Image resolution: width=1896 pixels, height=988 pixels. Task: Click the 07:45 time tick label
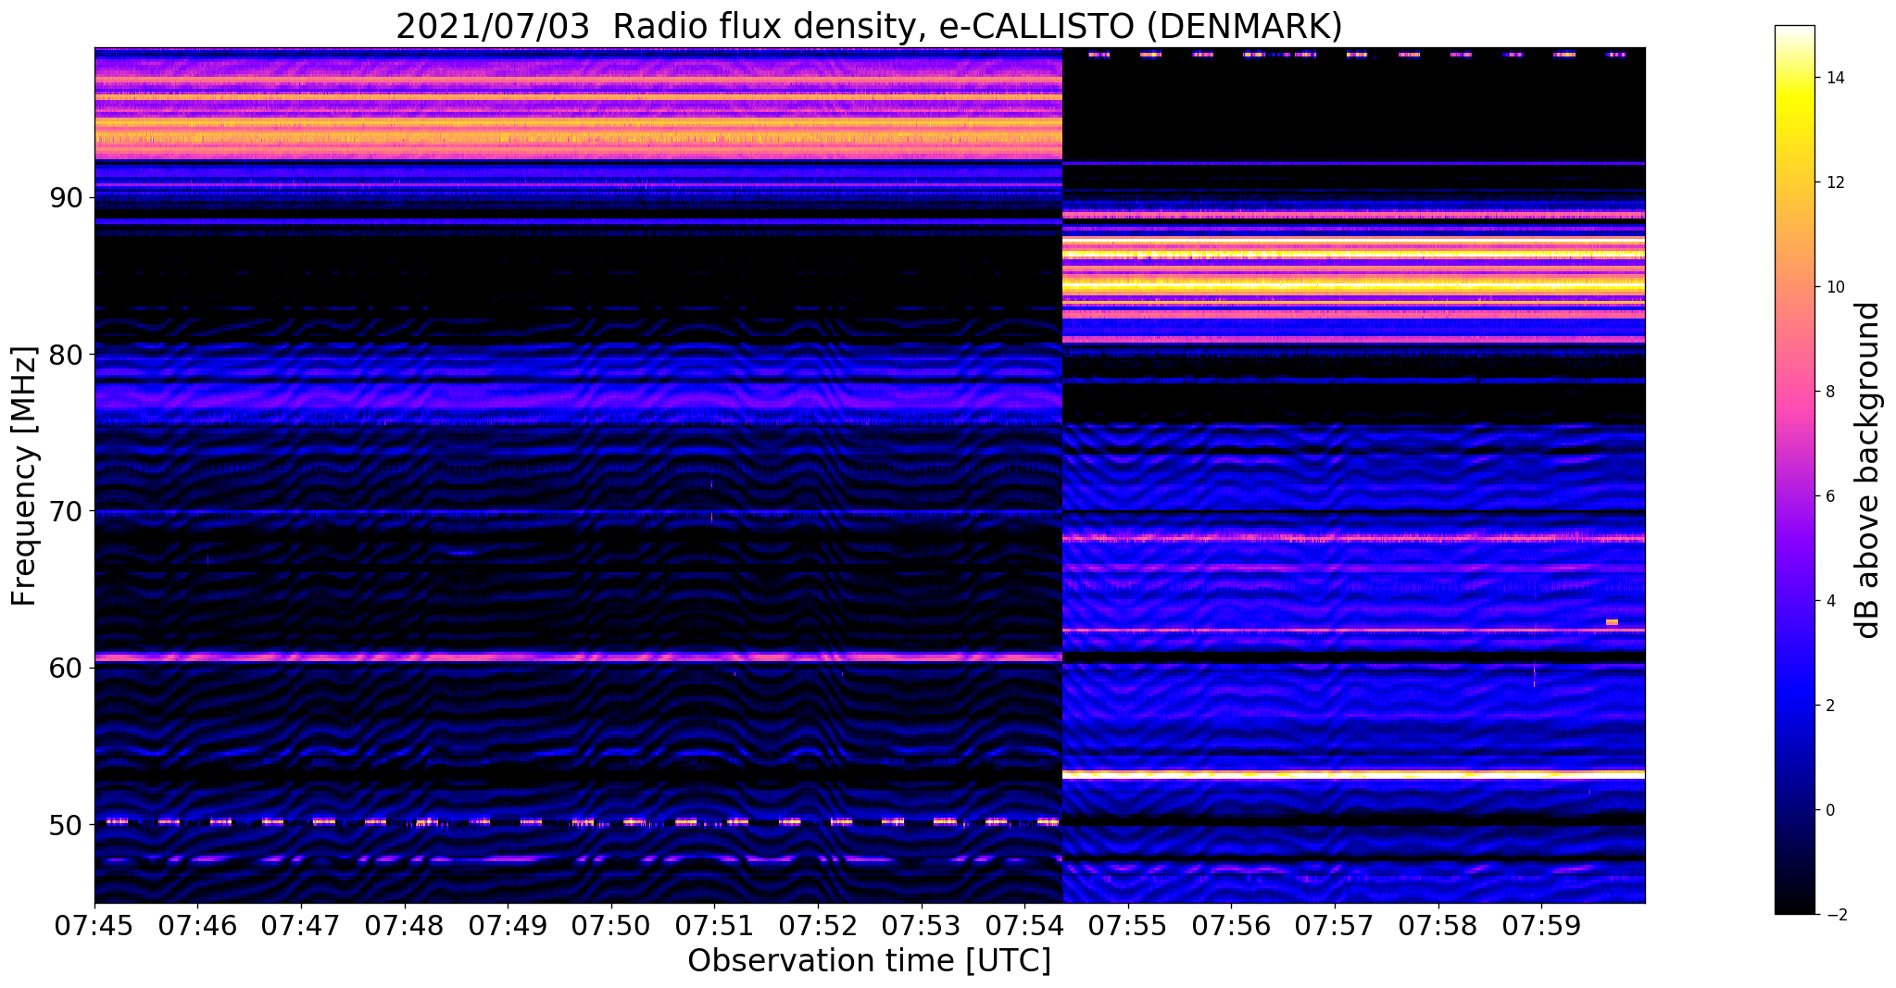click(x=94, y=925)
